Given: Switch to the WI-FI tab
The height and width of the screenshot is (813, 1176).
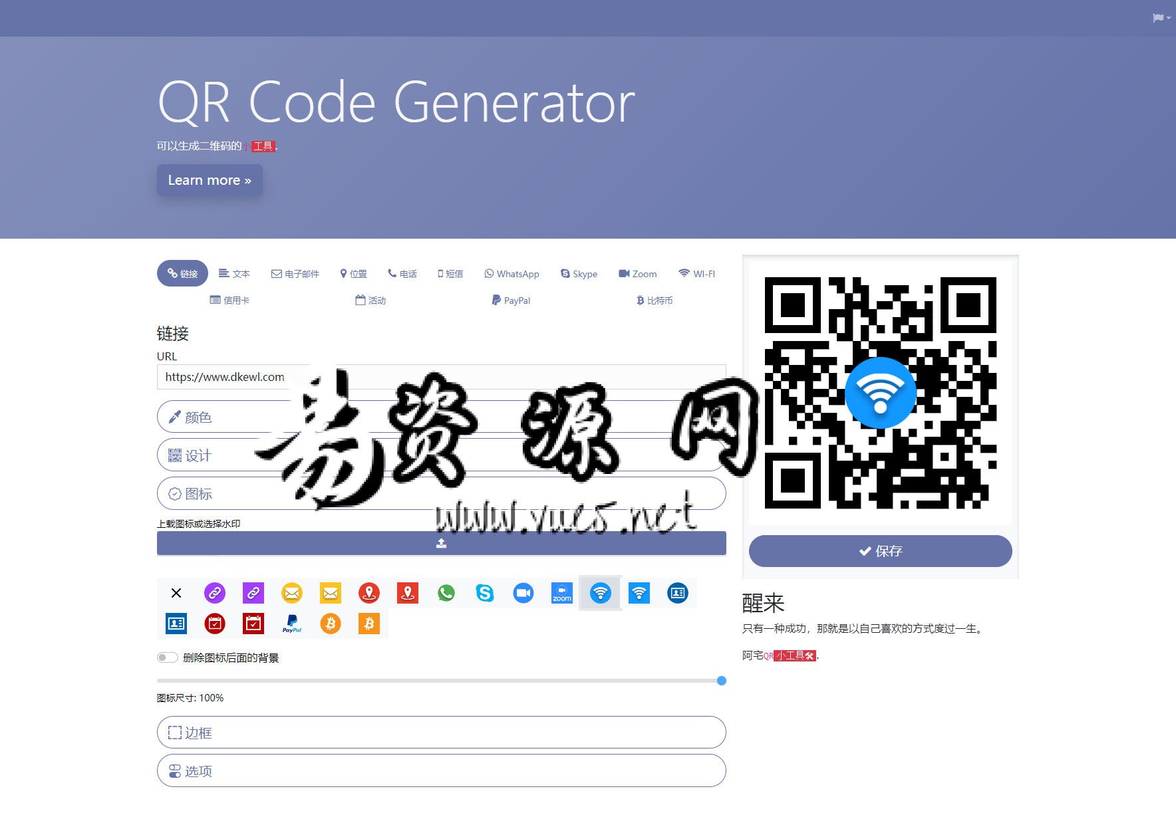Looking at the screenshot, I should pos(696,273).
